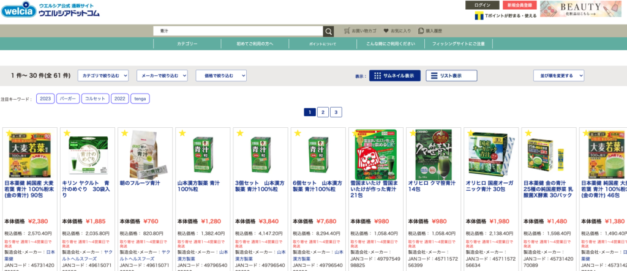Screen dimensions: 627x271
Task: Toggle favorite star on 6個セット 山本漢方 card
Action: (297, 133)
